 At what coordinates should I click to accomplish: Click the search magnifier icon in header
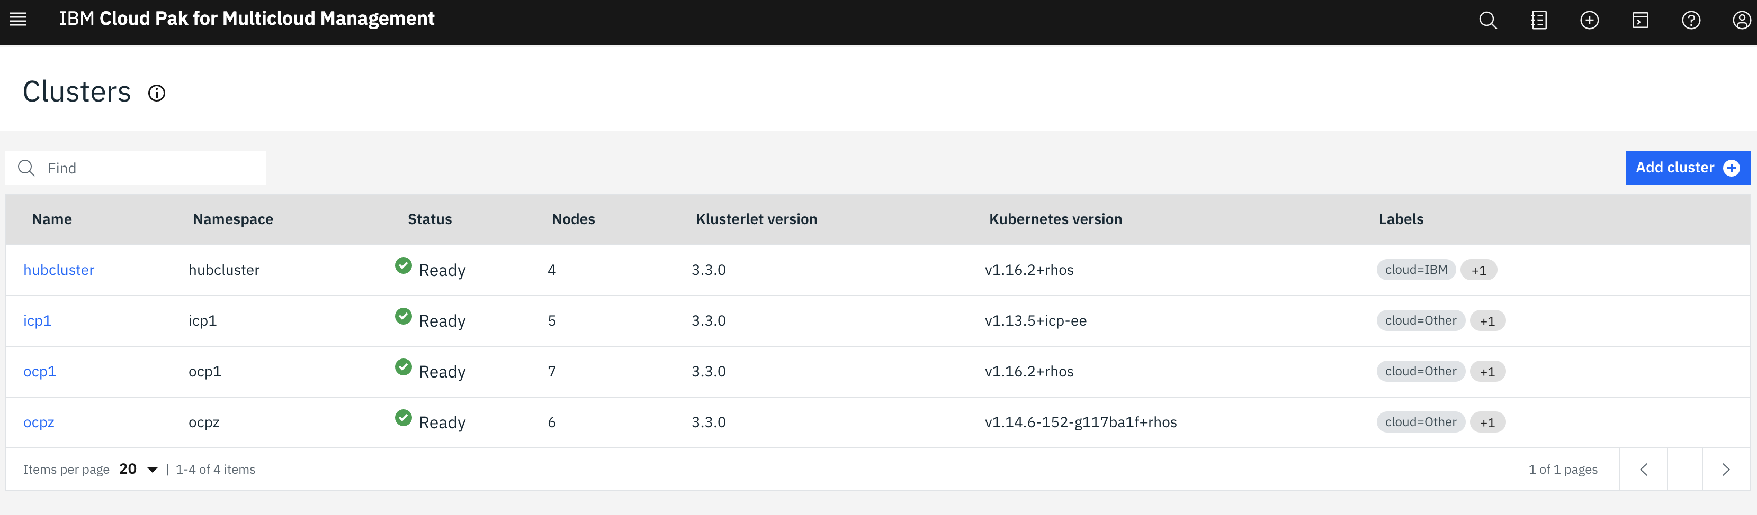(x=1487, y=21)
